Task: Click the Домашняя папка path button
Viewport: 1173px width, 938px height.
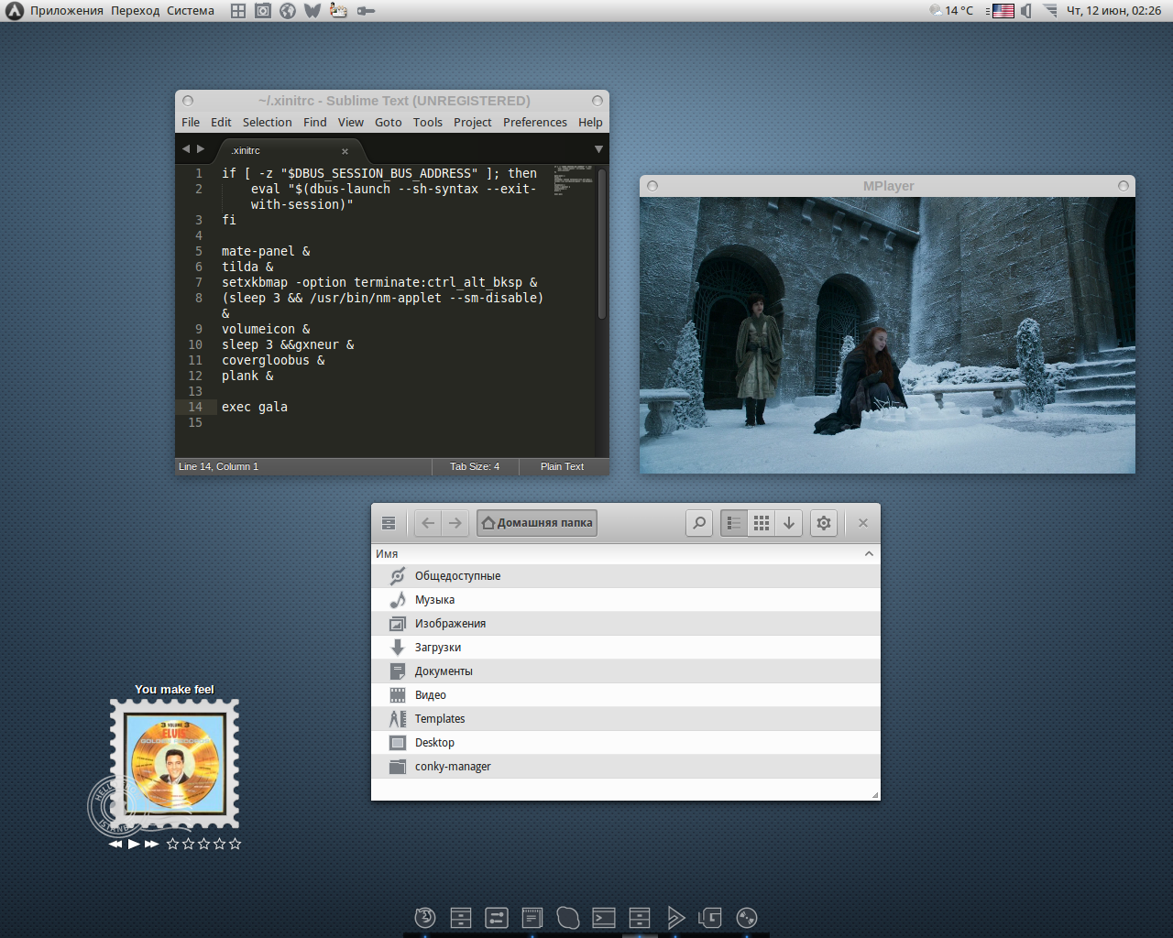Action: coord(537,523)
